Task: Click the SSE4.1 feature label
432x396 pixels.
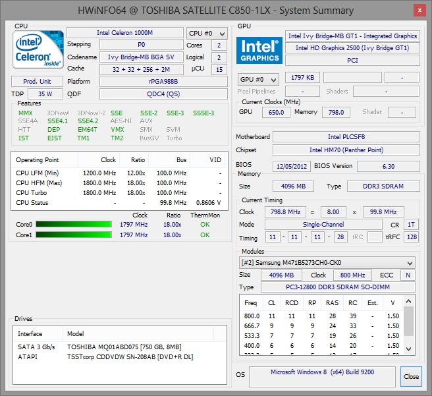Action: click(x=57, y=121)
